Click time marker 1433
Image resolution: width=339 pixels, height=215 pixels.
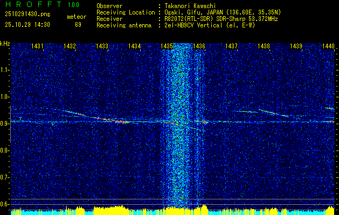[102, 46]
